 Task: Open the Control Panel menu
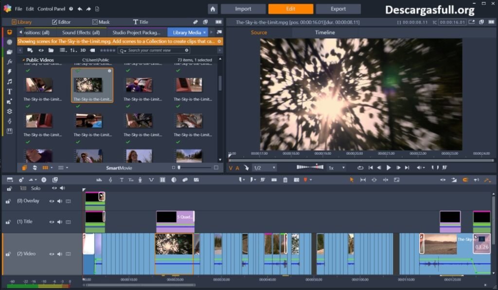(x=52, y=9)
